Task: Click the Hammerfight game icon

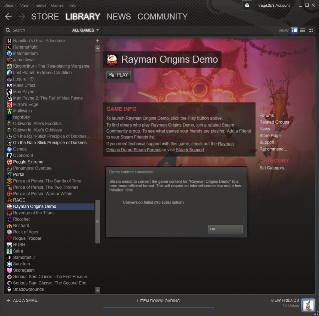Action: click(x=9, y=47)
